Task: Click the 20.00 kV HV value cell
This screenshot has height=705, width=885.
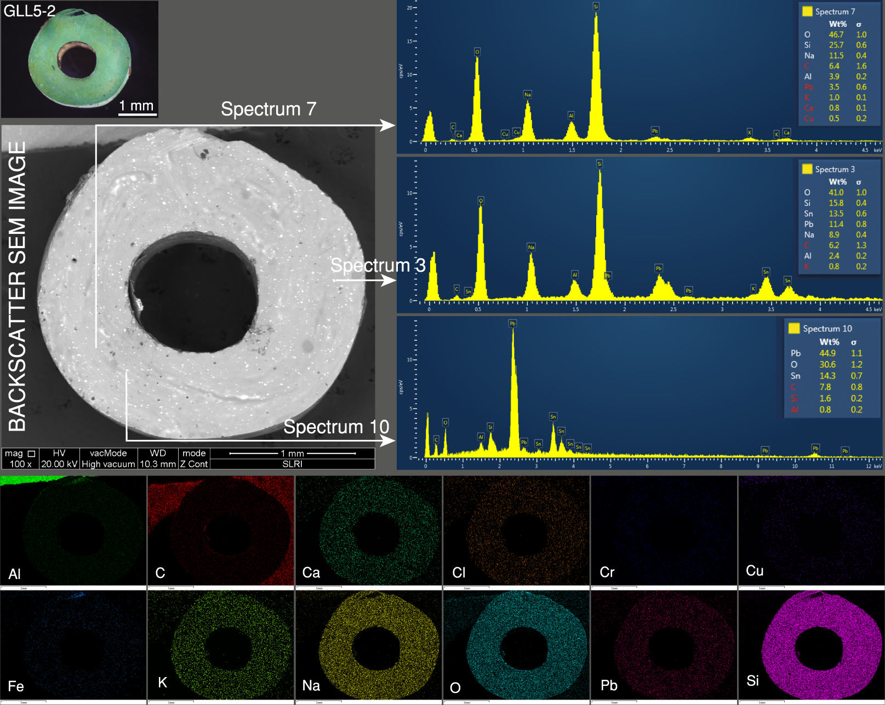Action: (x=59, y=464)
